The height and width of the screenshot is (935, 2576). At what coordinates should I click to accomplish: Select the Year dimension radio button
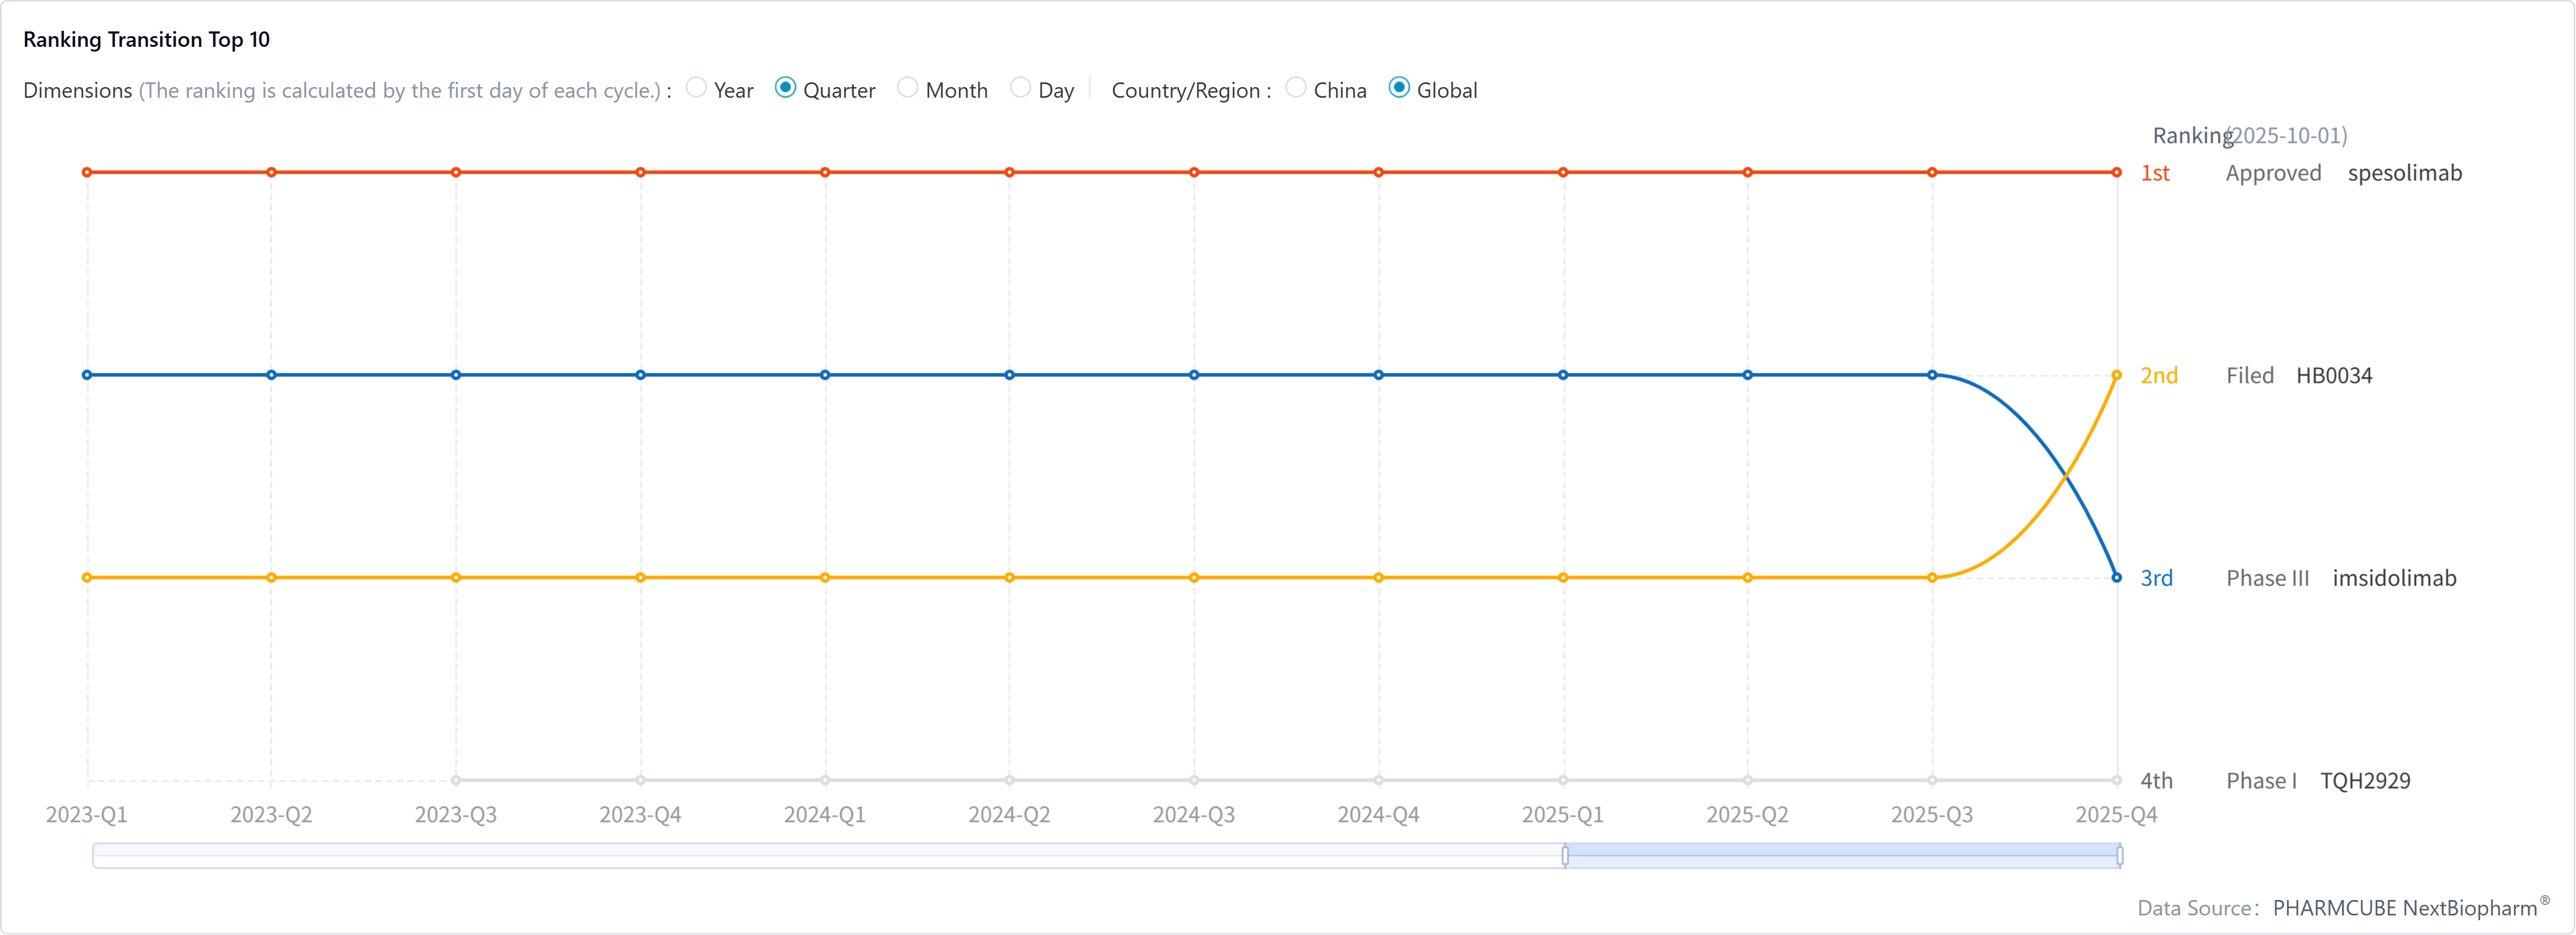coord(697,88)
